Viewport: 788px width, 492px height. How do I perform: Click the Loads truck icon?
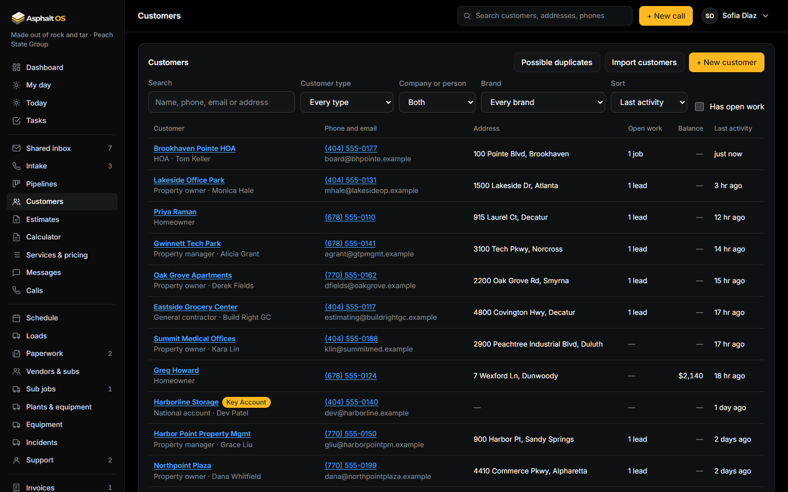click(x=16, y=336)
